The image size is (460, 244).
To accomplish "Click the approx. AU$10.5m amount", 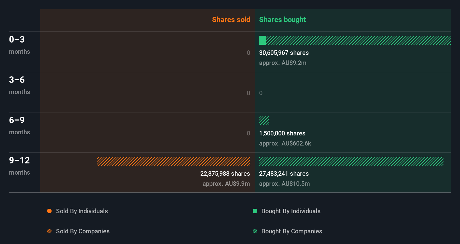I will coord(284,184).
